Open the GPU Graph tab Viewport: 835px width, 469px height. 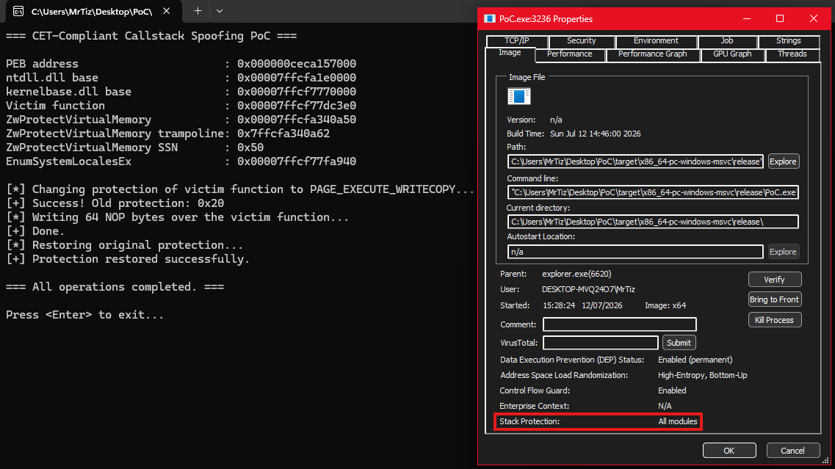pyautogui.click(x=732, y=54)
